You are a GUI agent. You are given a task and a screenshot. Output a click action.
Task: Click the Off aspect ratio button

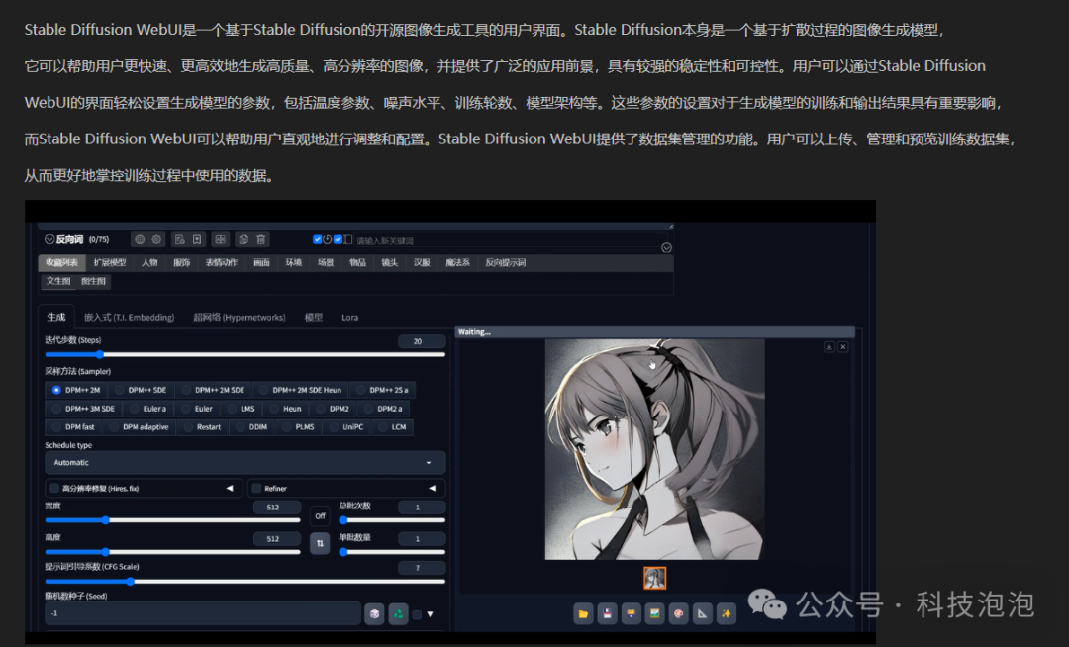320,515
